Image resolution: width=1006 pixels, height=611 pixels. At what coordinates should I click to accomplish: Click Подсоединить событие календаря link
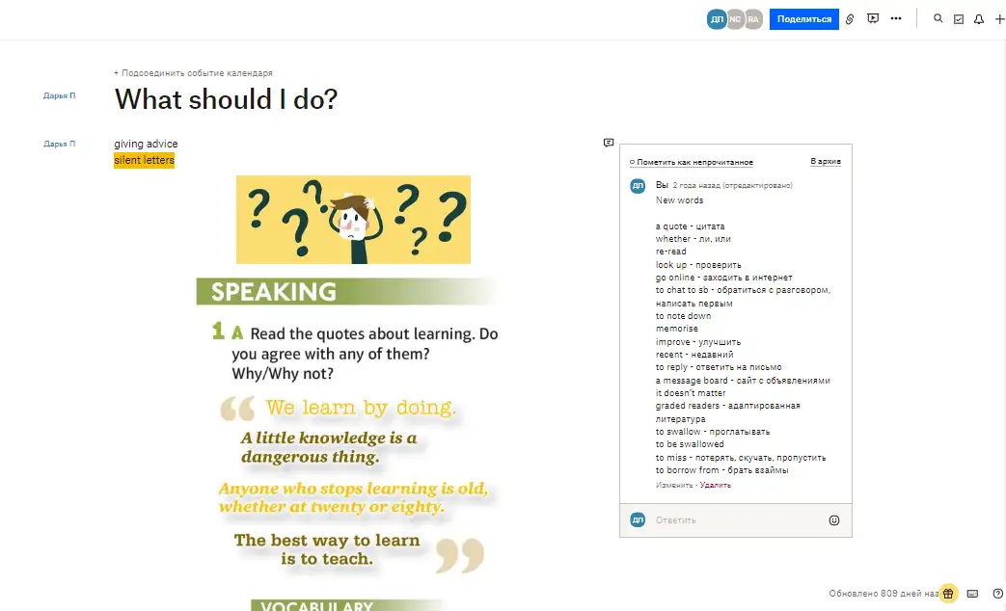click(193, 73)
